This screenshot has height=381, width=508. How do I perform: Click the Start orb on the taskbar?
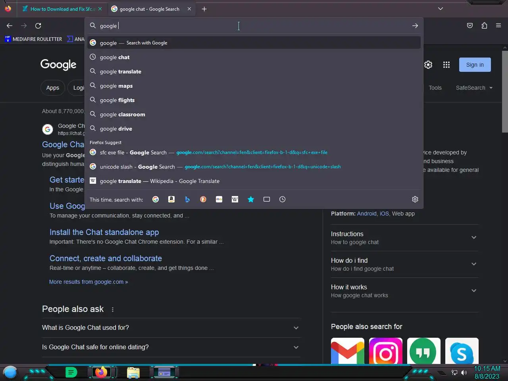click(x=10, y=372)
